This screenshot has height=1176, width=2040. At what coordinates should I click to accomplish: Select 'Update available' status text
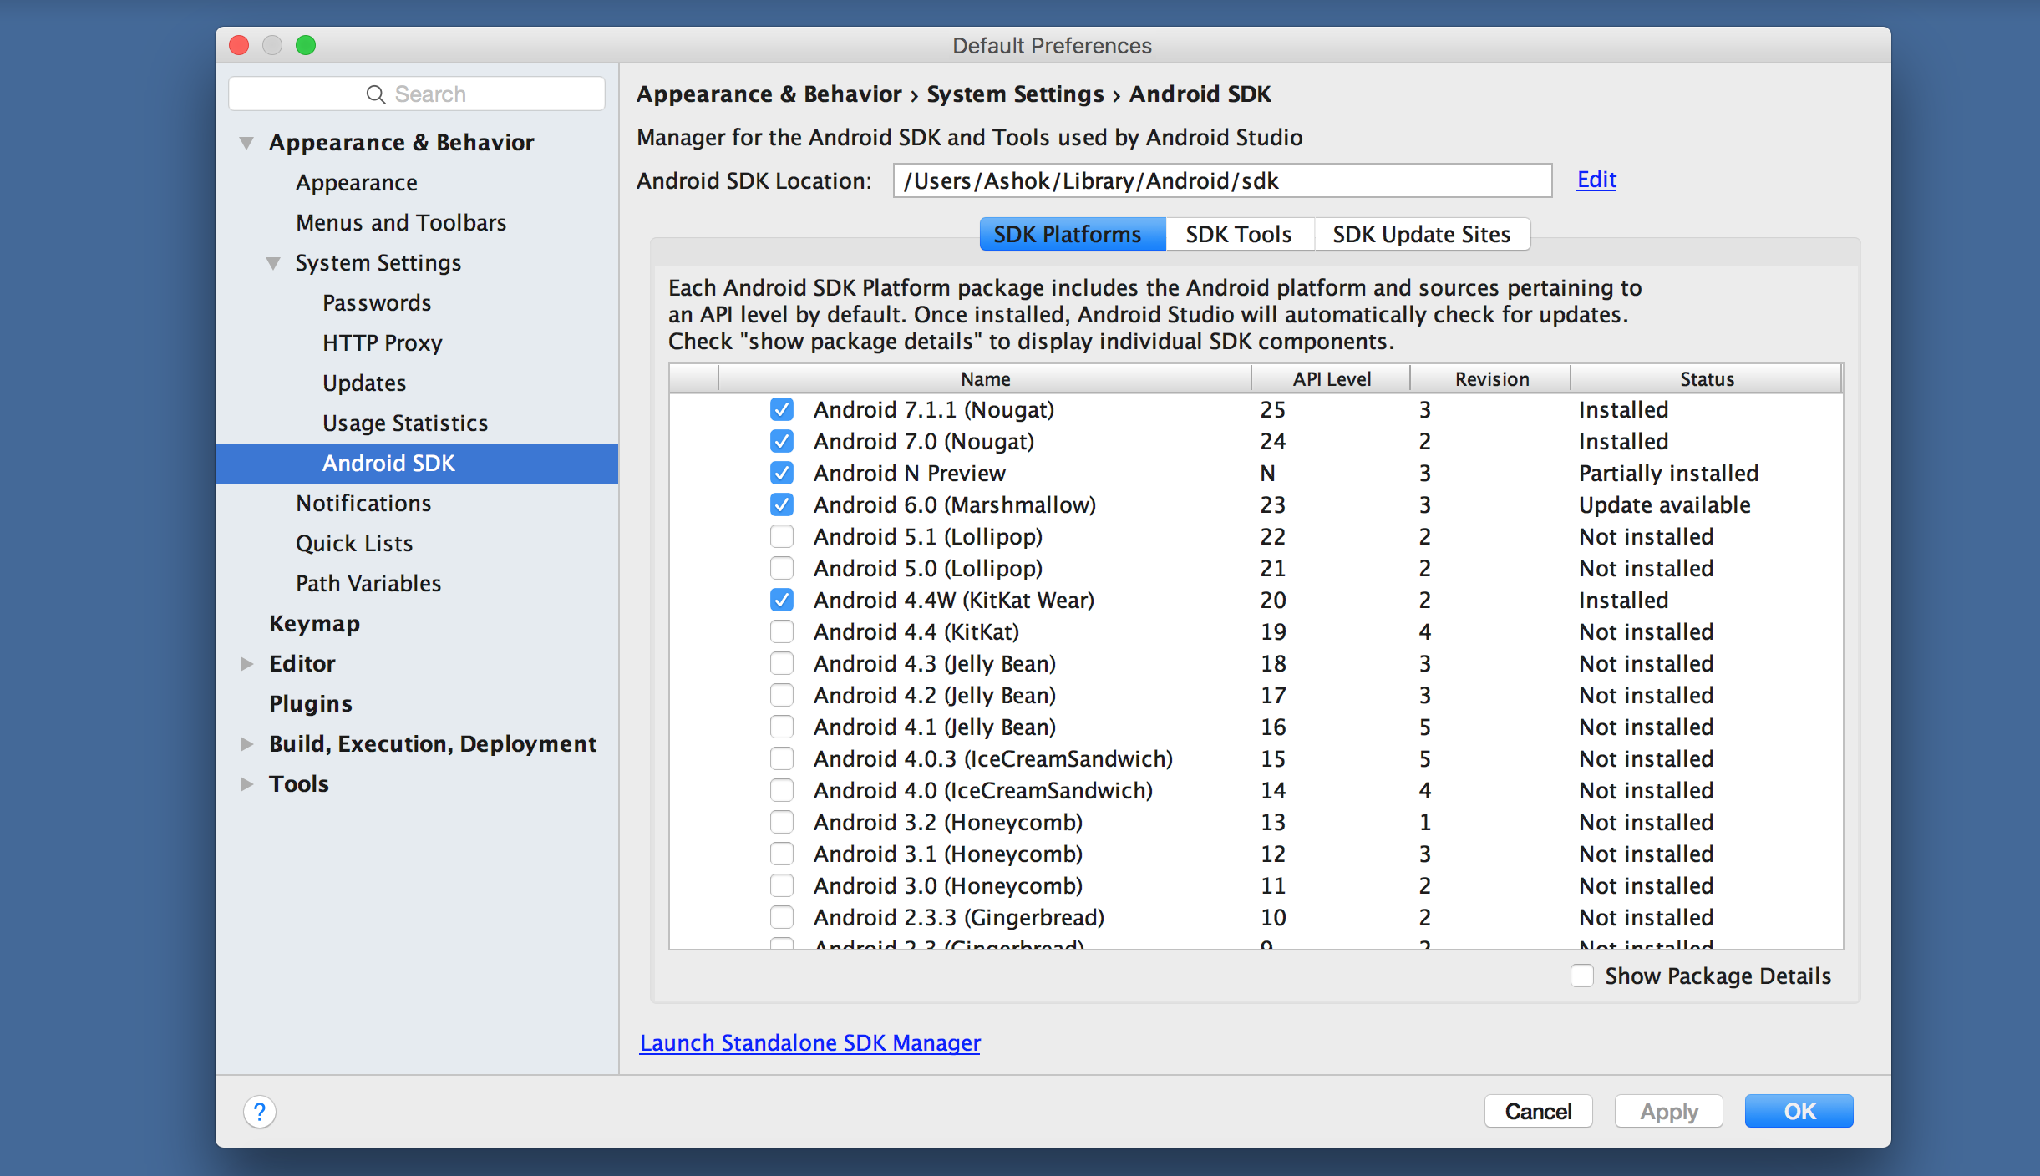pos(1664,505)
